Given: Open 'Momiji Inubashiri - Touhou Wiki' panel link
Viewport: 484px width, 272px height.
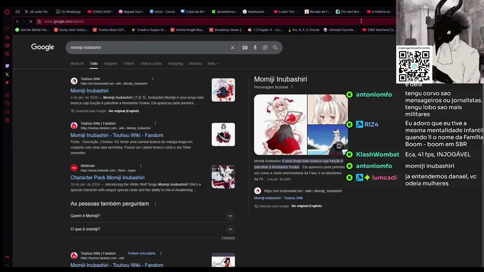Looking at the screenshot, I should click(278, 198).
